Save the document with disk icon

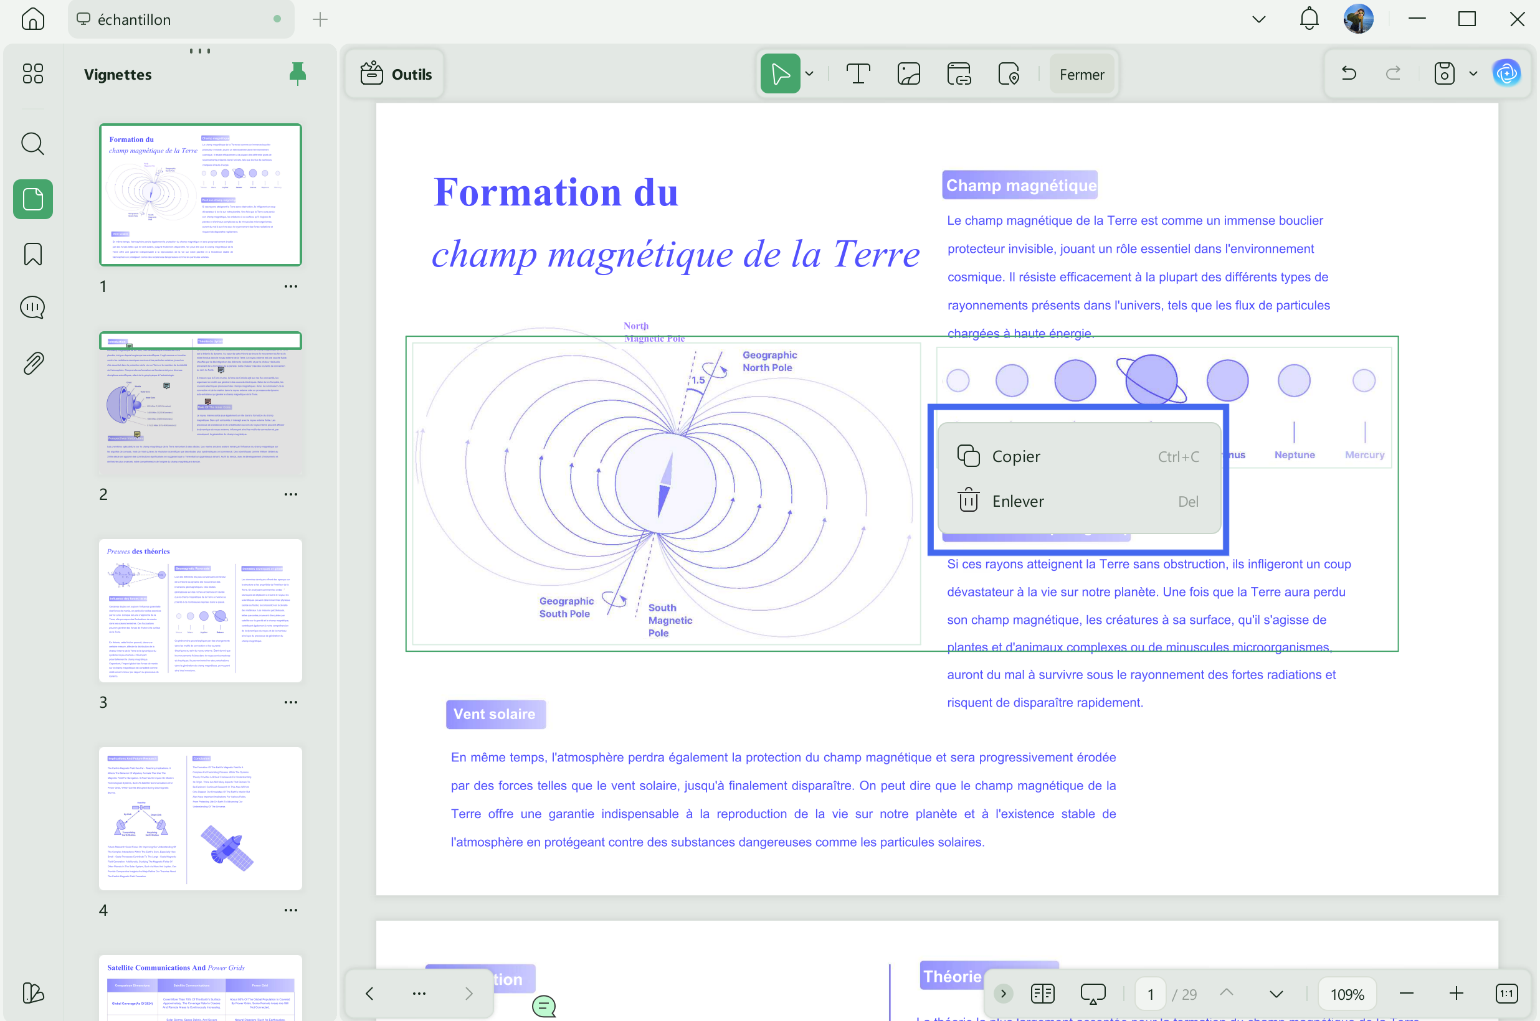(x=1444, y=73)
